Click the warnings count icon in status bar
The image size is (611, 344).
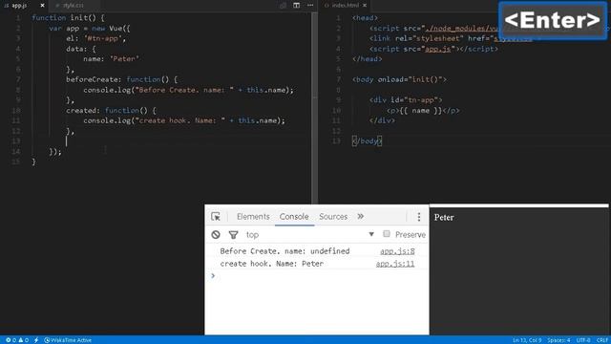(23, 340)
